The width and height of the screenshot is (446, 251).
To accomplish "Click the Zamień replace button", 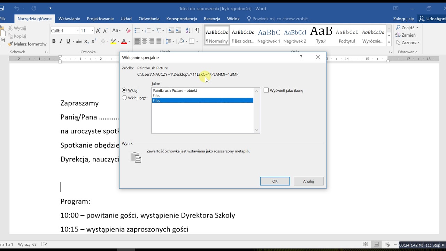I will coord(406,35).
